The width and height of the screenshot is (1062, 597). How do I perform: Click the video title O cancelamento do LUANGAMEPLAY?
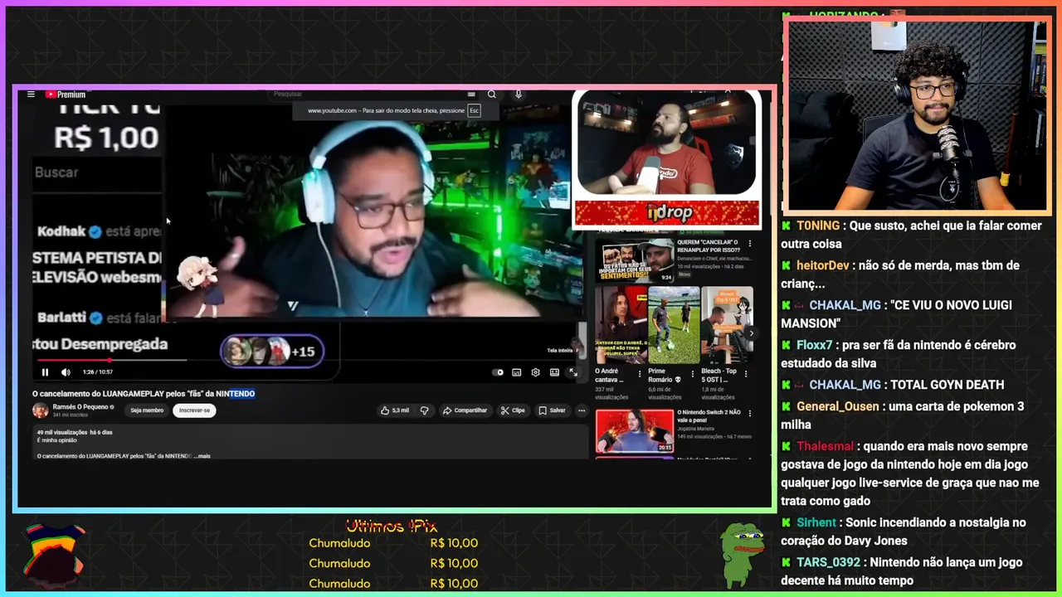(x=144, y=394)
